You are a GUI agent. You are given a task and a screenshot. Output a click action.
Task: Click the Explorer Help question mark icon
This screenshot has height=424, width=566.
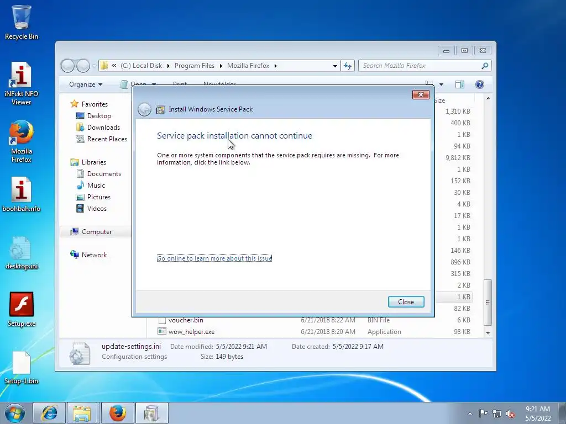(x=479, y=84)
